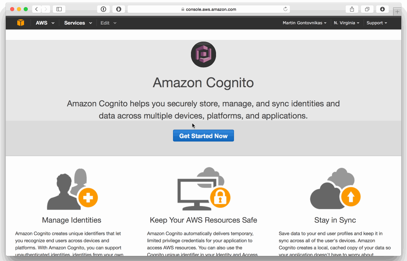Open the Safari share button
407x261 pixels.
[352, 9]
